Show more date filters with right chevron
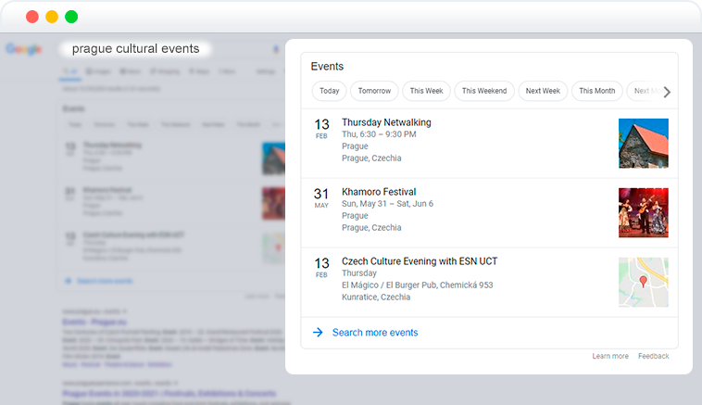702x405 pixels. point(667,92)
